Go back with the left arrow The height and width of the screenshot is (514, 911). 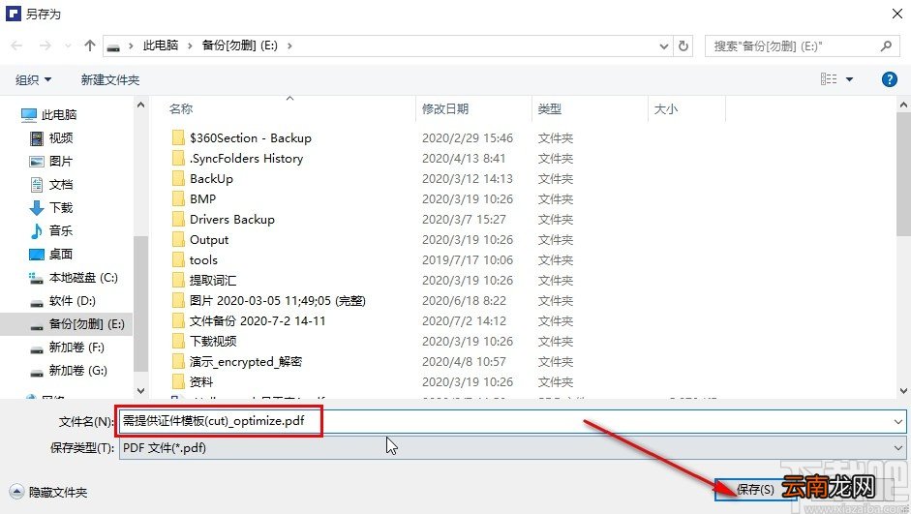16,45
